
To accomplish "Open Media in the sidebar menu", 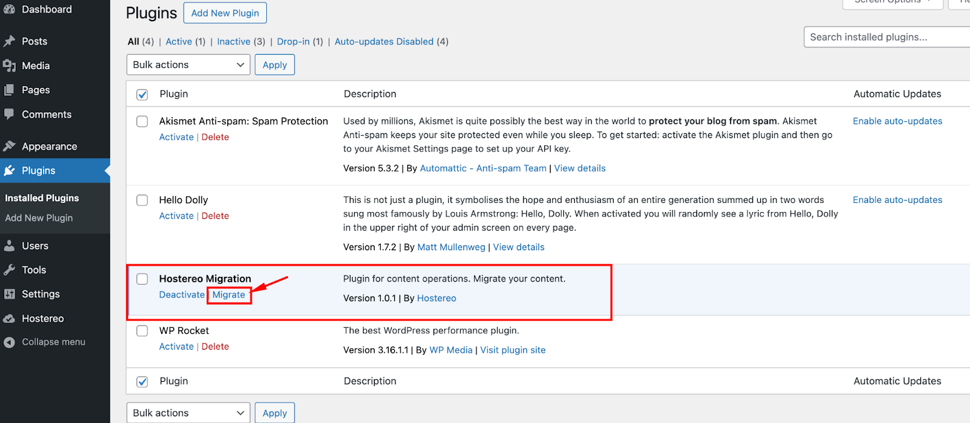I will tap(36, 65).
